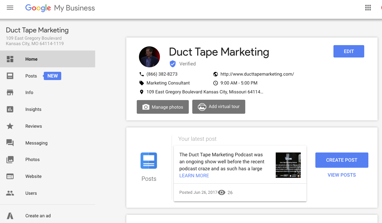The height and width of the screenshot is (223, 382).
Task: Click the camera icon on Manage photos
Action: pos(146,107)
